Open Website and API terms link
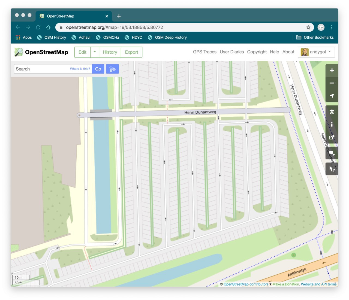The width and height of the screenshot is (349, 300). 319,284
